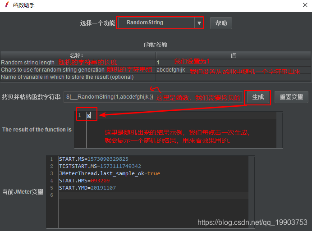
Task: Select Chars to use for generation row
Action: click(x=78, y=70)
